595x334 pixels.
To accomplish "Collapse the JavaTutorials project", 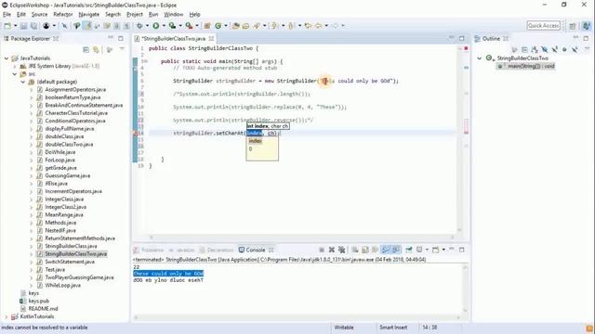I will (7, 58).
